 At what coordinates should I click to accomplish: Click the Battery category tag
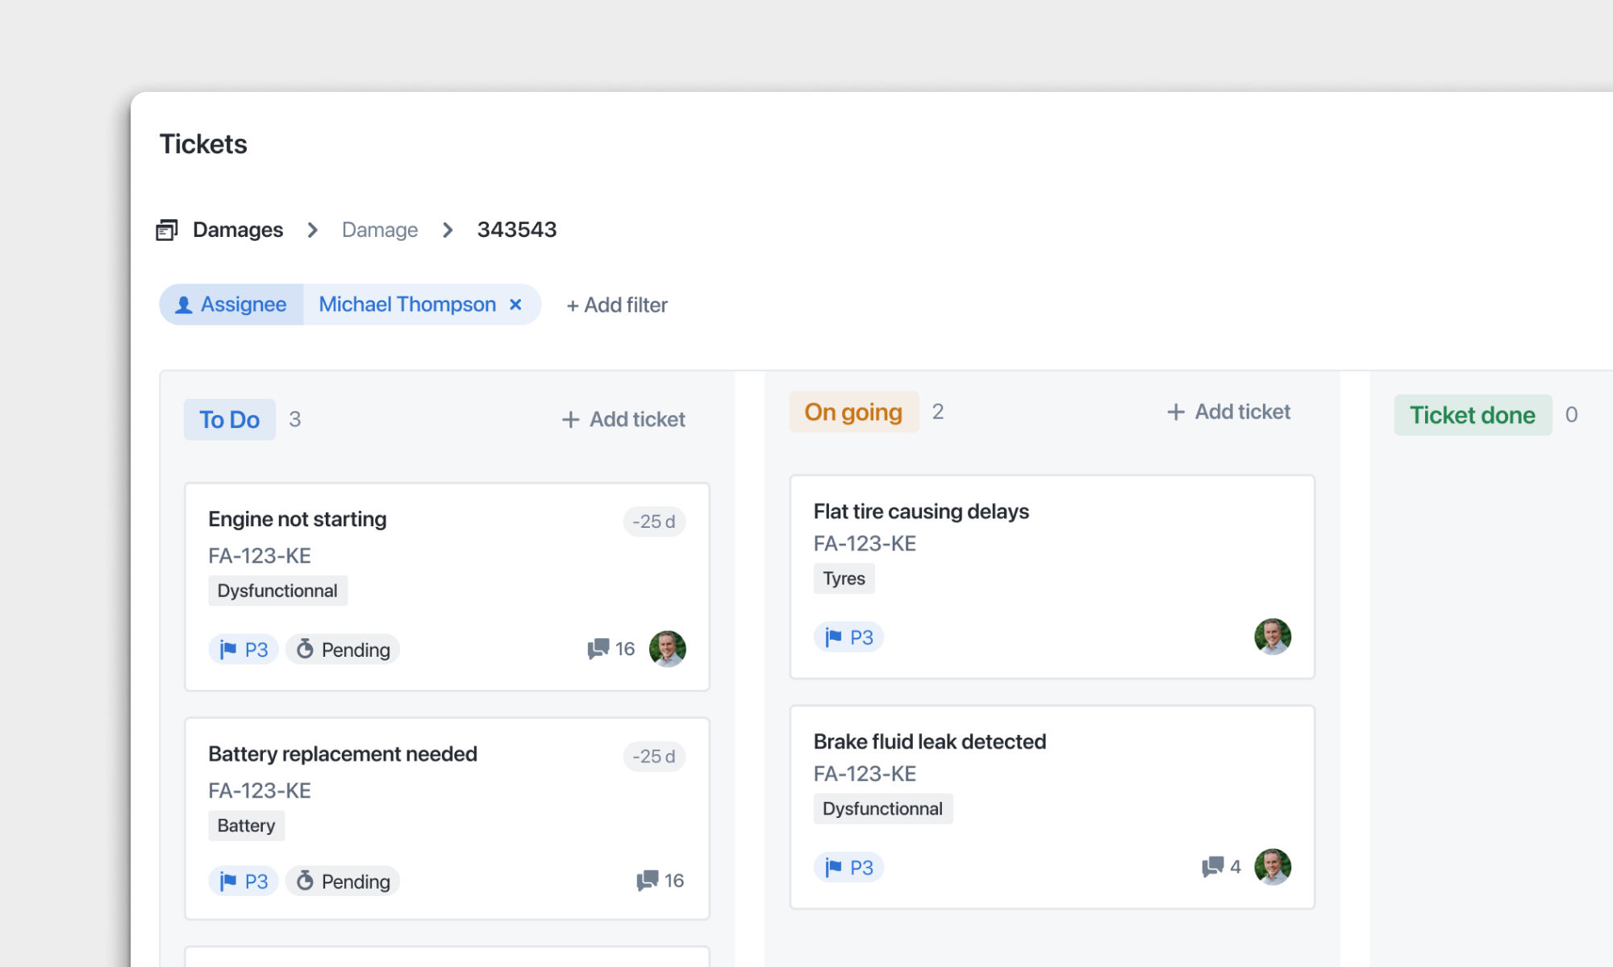click(x=246, y=826)
